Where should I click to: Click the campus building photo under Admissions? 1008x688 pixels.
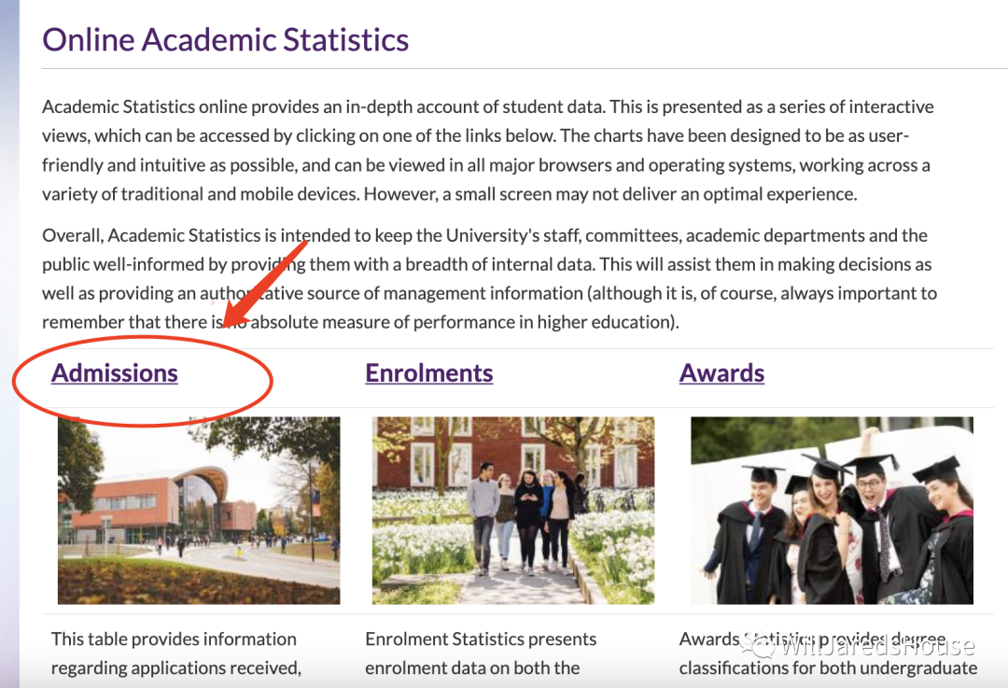(198, 510)
